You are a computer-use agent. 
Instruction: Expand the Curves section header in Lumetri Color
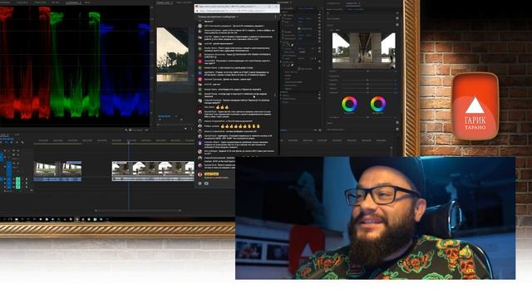point(331,123)
